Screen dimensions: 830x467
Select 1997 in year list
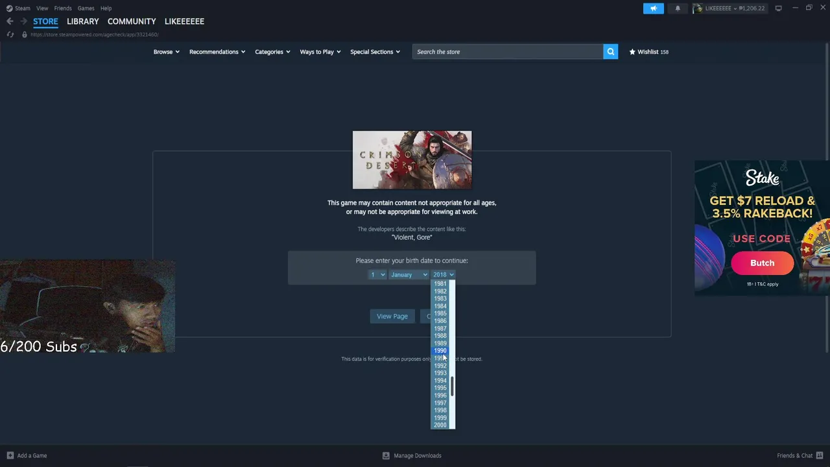440,403
